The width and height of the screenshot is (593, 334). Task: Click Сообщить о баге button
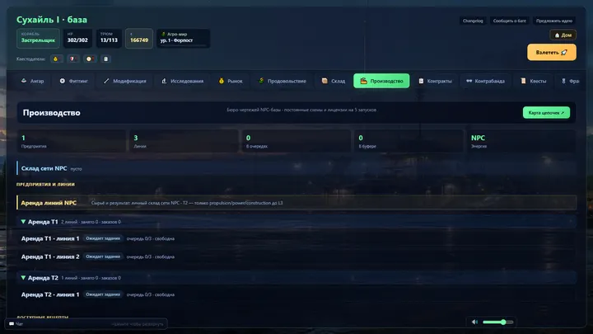510,21
